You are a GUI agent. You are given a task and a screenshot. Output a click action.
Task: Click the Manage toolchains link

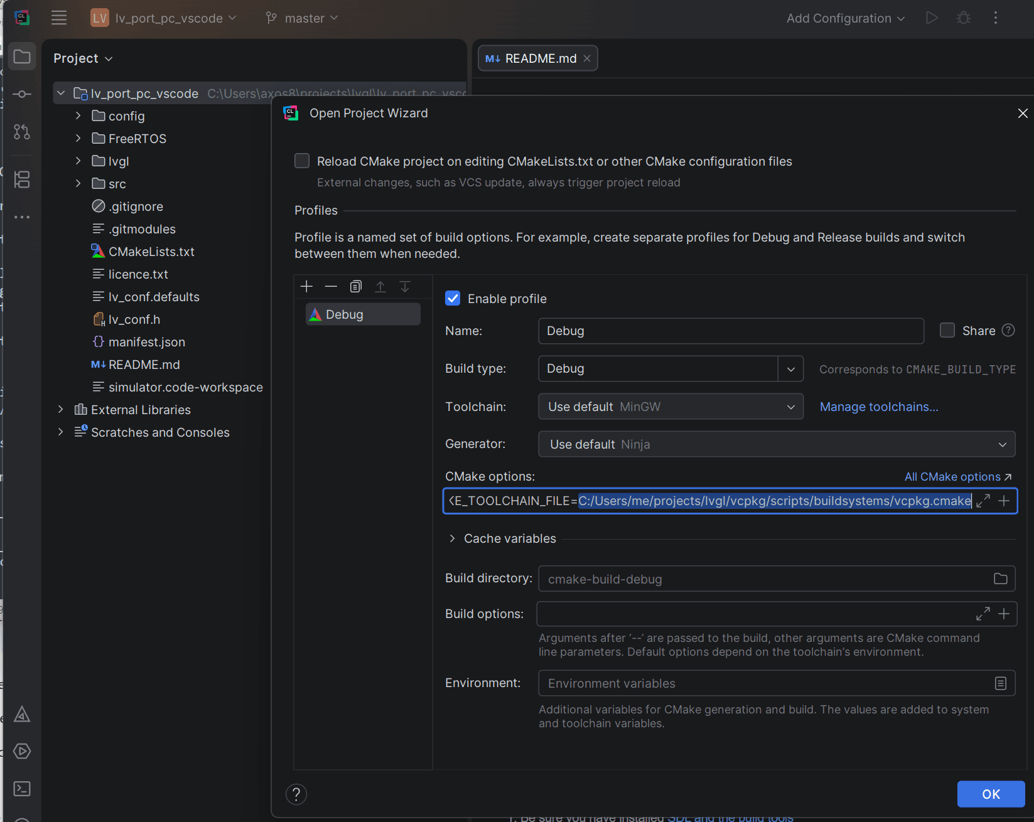pos(879,407)
